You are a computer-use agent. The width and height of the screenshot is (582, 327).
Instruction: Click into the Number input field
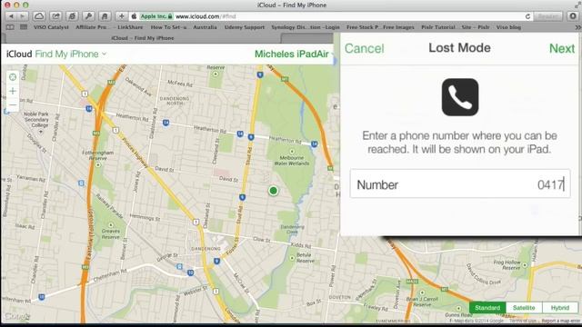(x=460, y=183)
